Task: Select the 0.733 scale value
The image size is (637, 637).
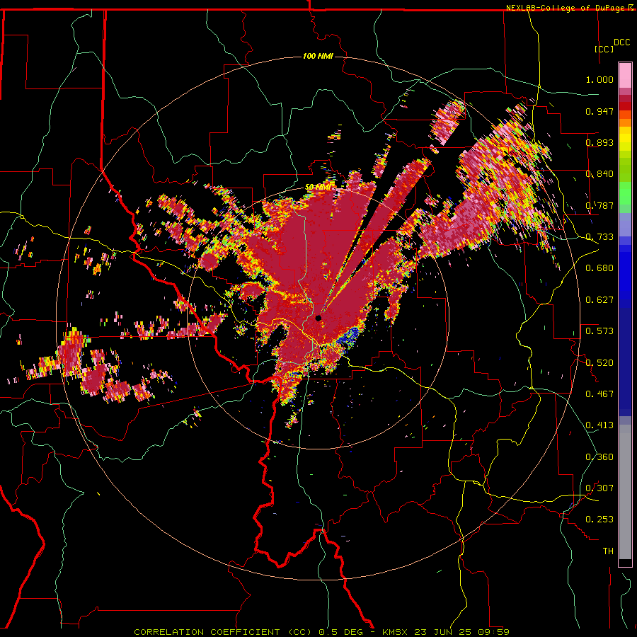Action: (x=599, y=237)
